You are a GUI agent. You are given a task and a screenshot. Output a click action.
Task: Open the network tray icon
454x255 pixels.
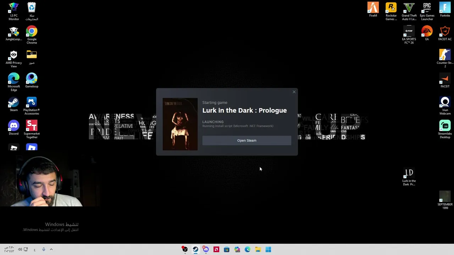[26, 249]
